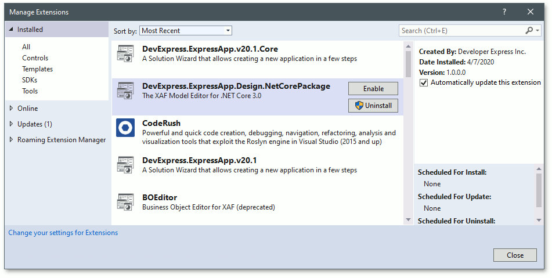Viewport: 552px width, 278px height.
Task: Select Tools under Installed
Action: point(30,91)
